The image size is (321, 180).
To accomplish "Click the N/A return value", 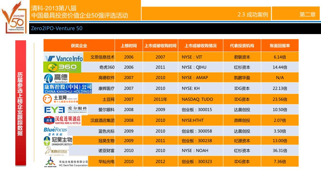I will 280,77.
